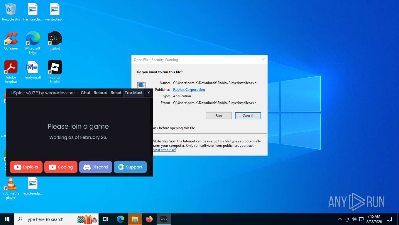
Task: Open Microsoft Edge desktop shortcut
Action: coord(33,43)
